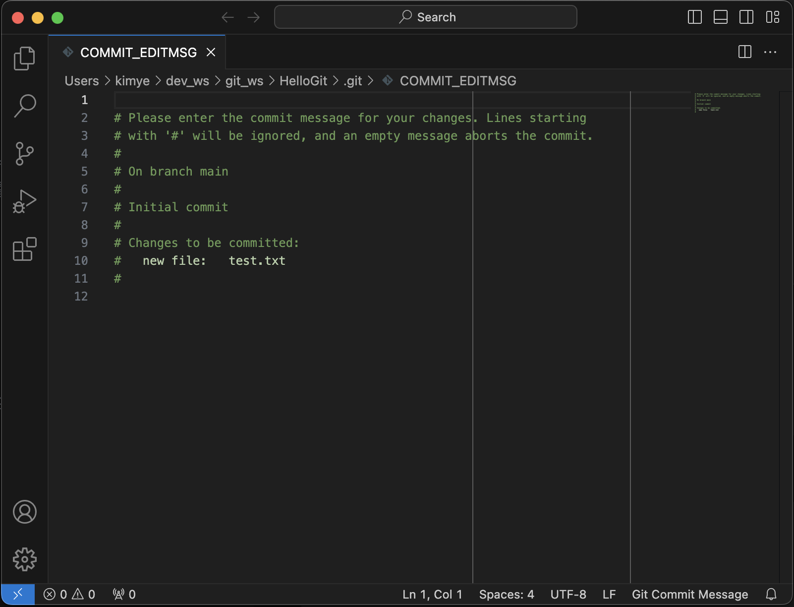Open notifications bell in status bar
Viewport: 794px width, 607px height.
pos(771,594)
